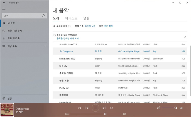191x117 pixels.
Task: Open 지금 재생 중 in the sidebar
Action: 25,38
